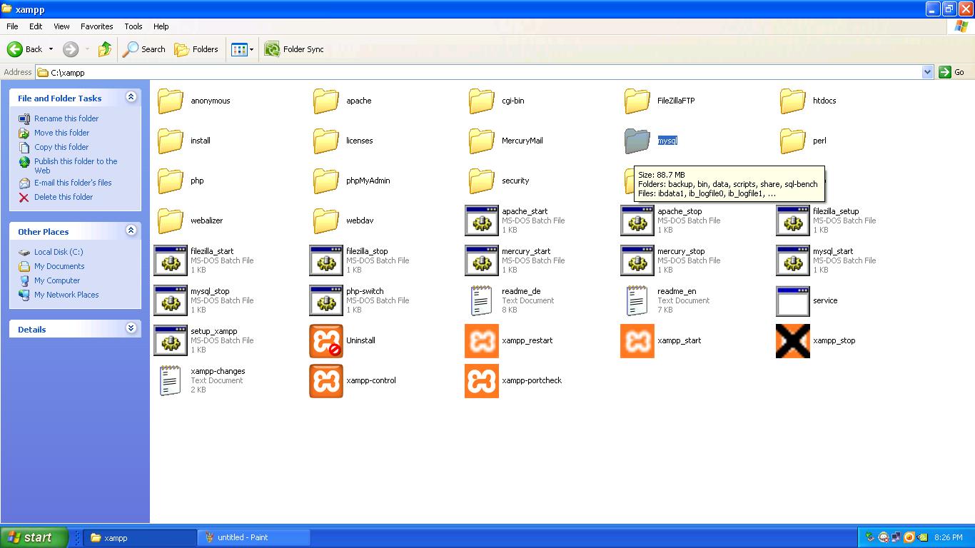Select the xampp-portcheck icon
This screenshot has height=548, width=975.
pos(482,381)
